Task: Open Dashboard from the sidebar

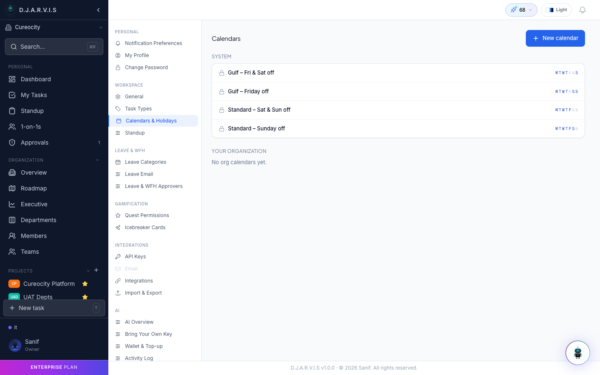Action: coord(54,79)
